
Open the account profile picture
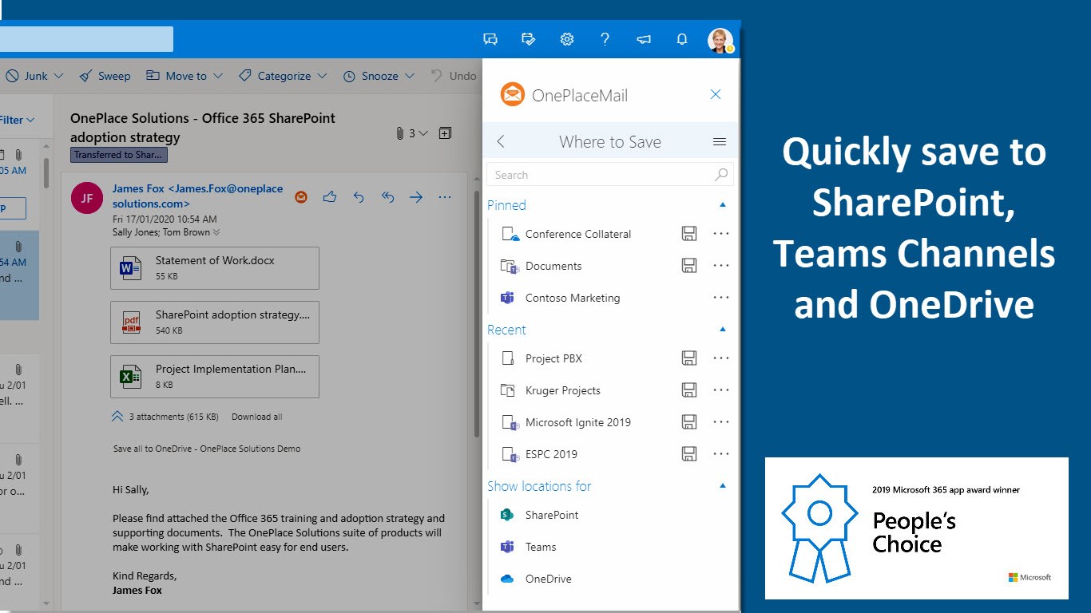click(720, 41)
